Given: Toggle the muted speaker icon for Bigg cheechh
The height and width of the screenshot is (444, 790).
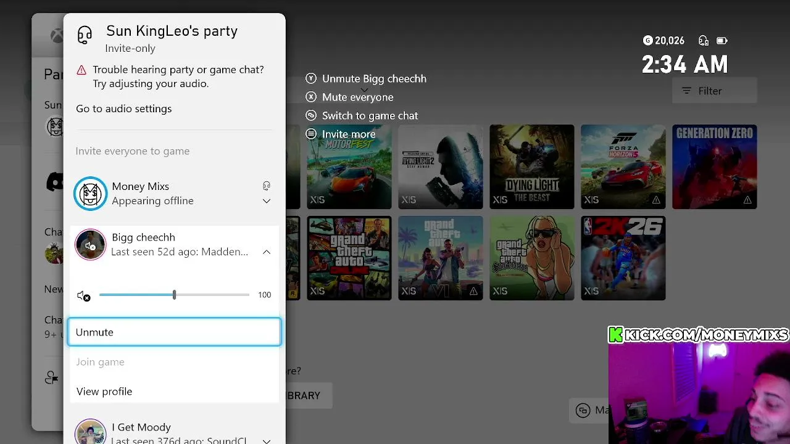Looking at the screenshot, I should 84,296.
